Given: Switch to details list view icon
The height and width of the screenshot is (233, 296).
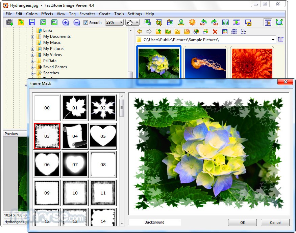Looking at the screenshot, I should coord(234,31).
